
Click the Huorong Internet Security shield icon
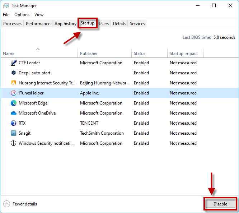coord(14,83)
